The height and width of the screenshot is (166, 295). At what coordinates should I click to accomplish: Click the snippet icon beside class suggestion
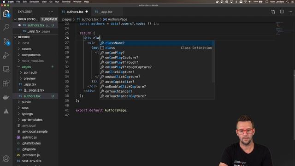tap(102, 48)
